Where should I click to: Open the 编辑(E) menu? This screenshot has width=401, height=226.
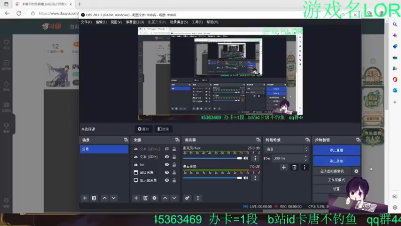[101, 22]
